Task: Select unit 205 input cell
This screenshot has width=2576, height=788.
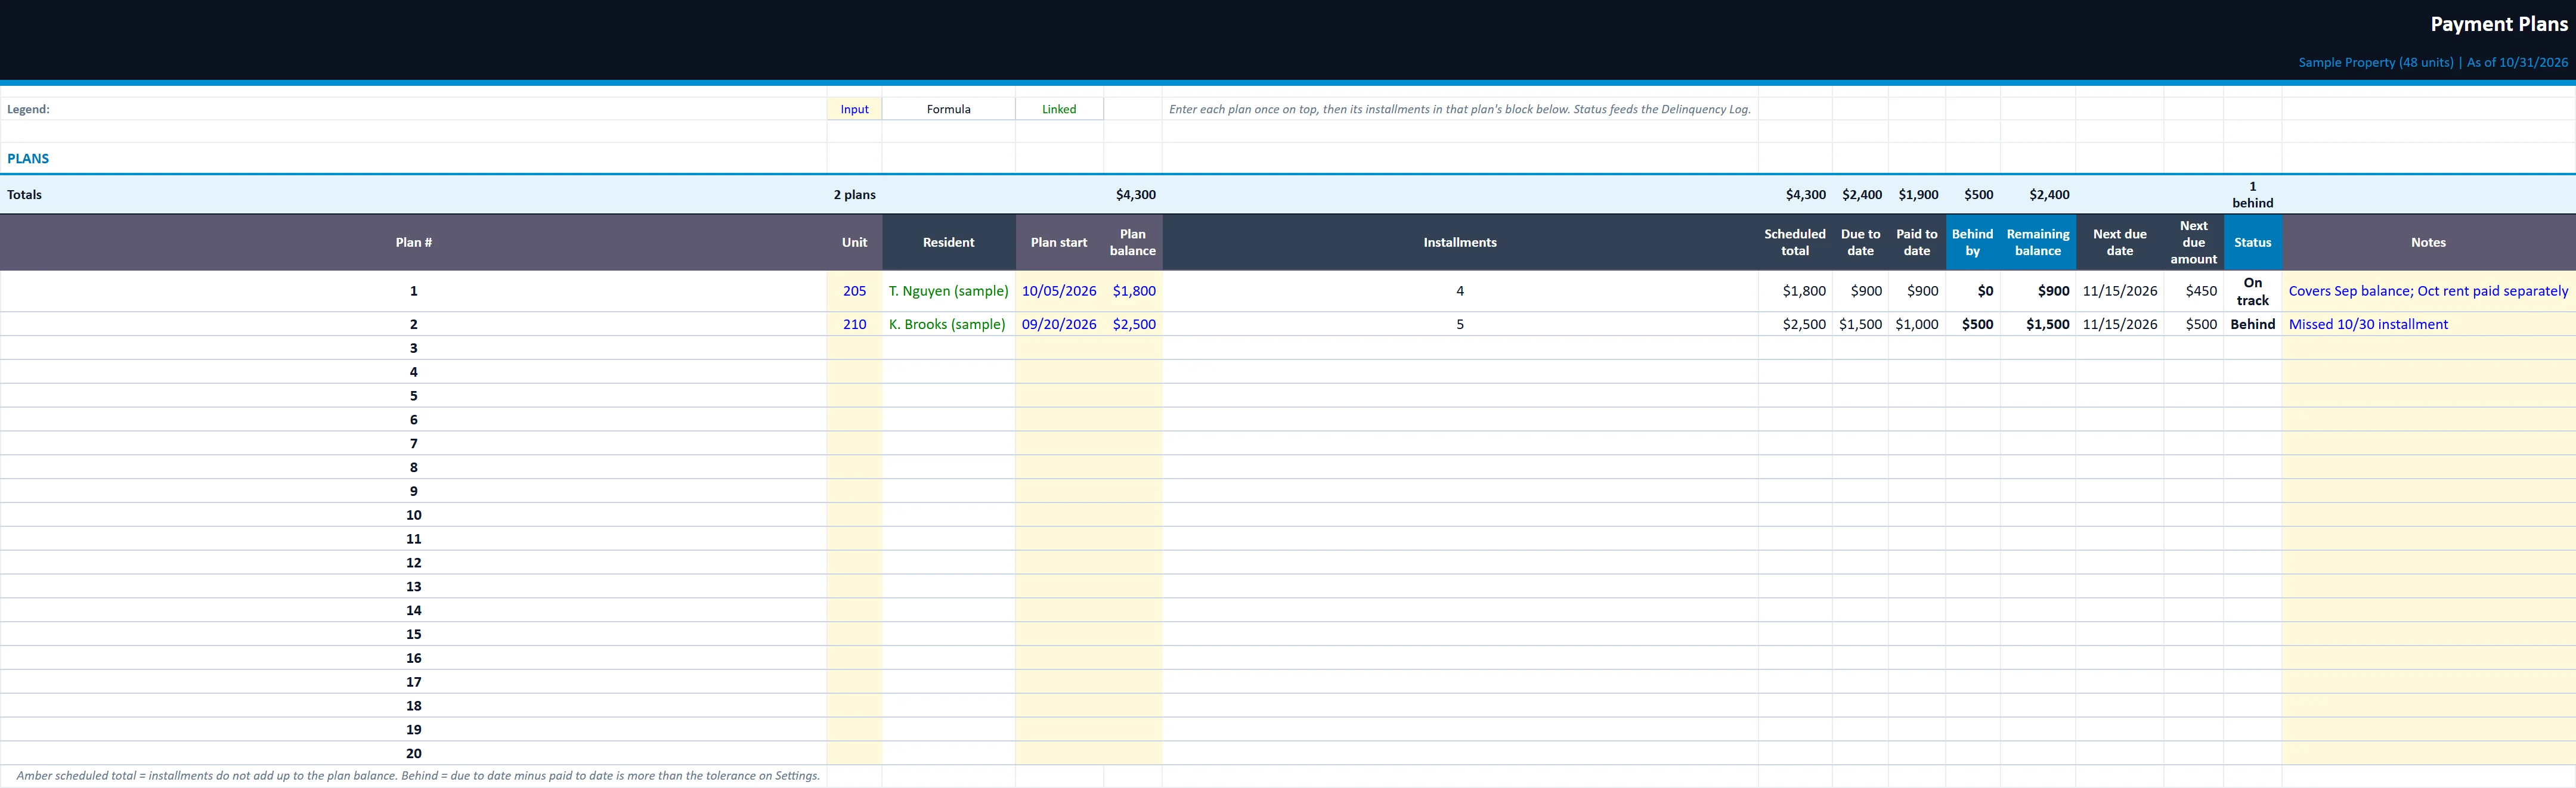Action: point(854,291)
